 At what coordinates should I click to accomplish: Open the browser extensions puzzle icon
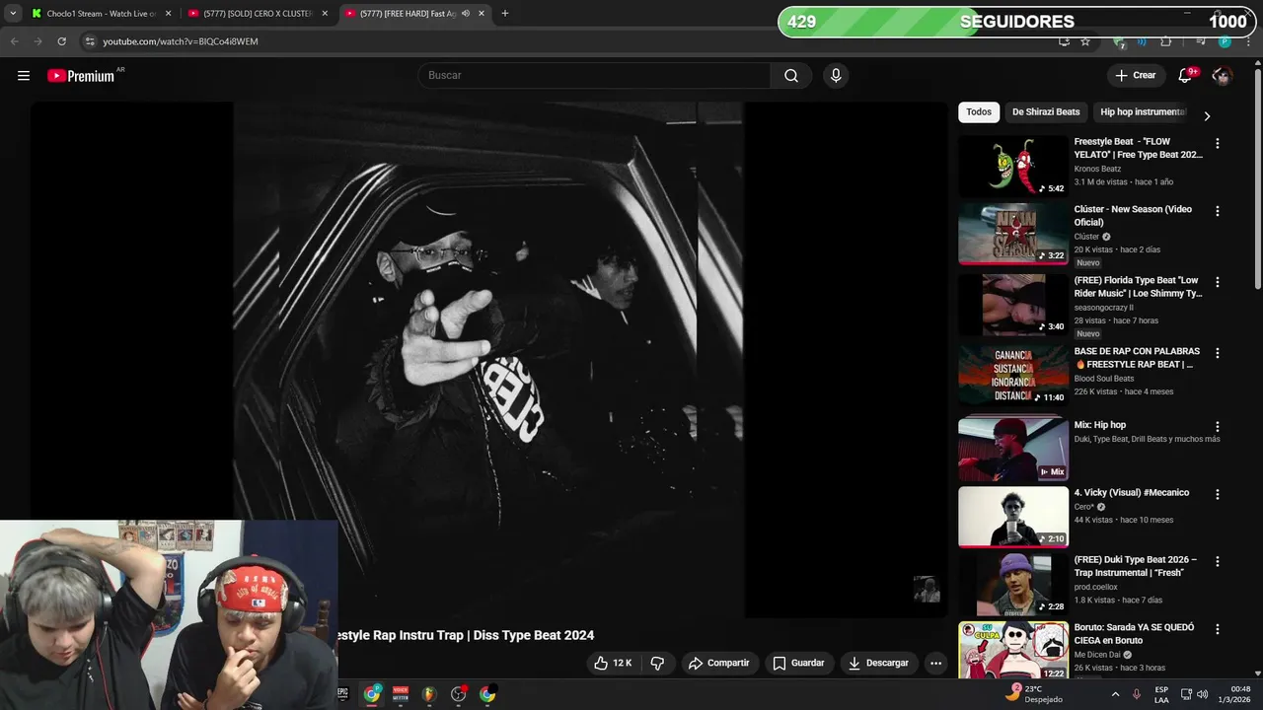(1166, 41)
